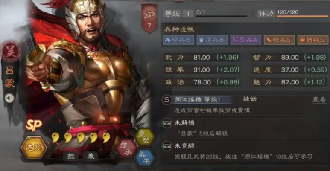Select the 骑兵B troop aptitude tag
This screenshot has height=171, width=330.
tap(178, 40)
